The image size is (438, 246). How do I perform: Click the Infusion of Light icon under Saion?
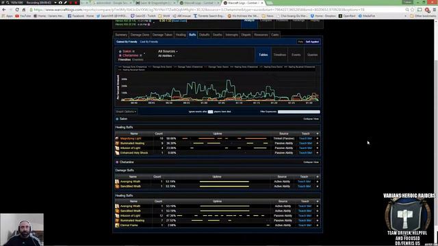pyautogui.click(x=117, y=148)
